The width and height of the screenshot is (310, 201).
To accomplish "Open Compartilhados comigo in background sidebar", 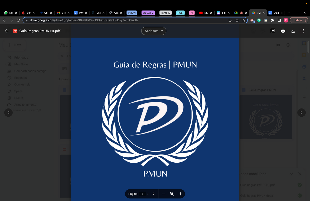I will 30,71.
